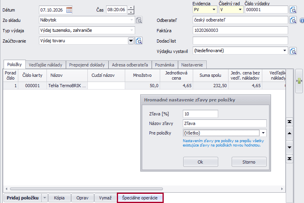Click the Názov zľavy input field
The height and width of the screenshot is (203, 304).
tap(225, 123)
